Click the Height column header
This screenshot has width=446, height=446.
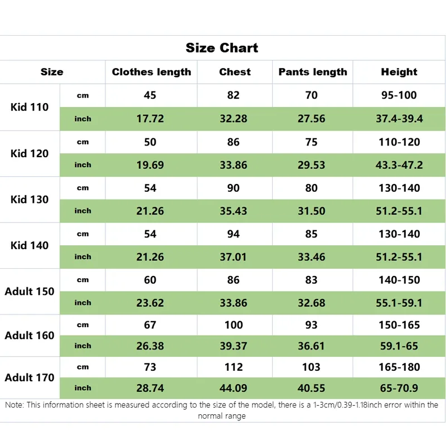pos(399,72)
